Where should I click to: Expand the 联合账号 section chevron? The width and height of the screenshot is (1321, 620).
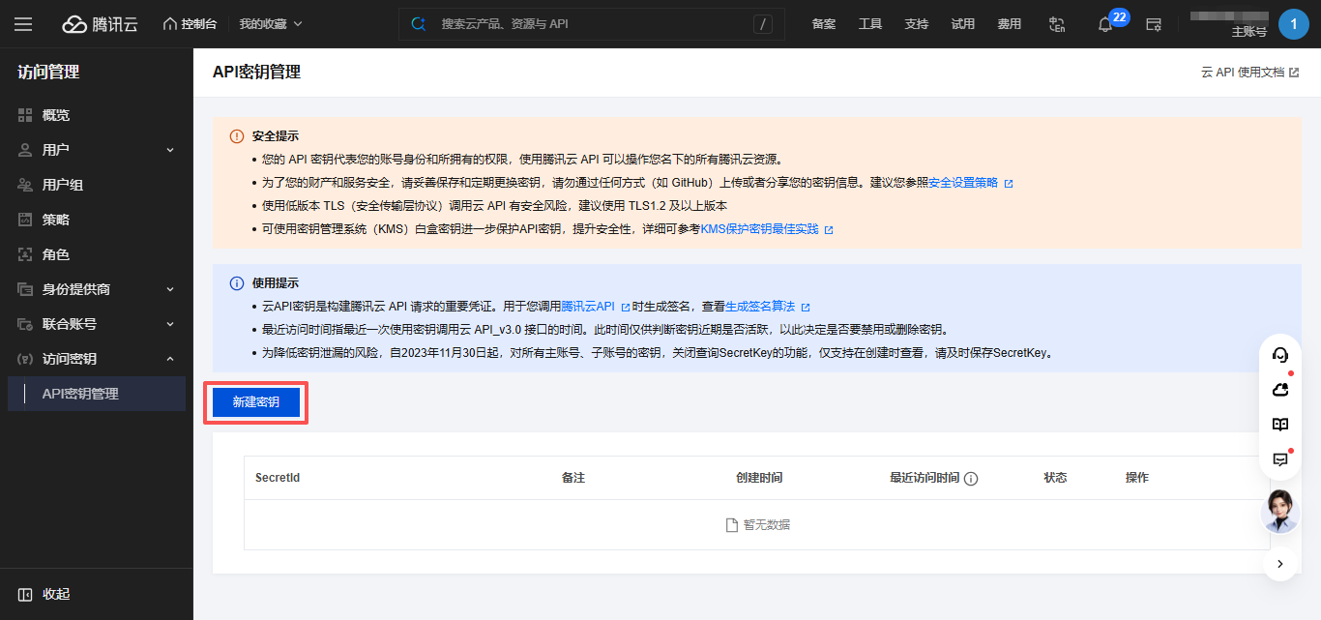pyautogui.click(x=170, y=324)
